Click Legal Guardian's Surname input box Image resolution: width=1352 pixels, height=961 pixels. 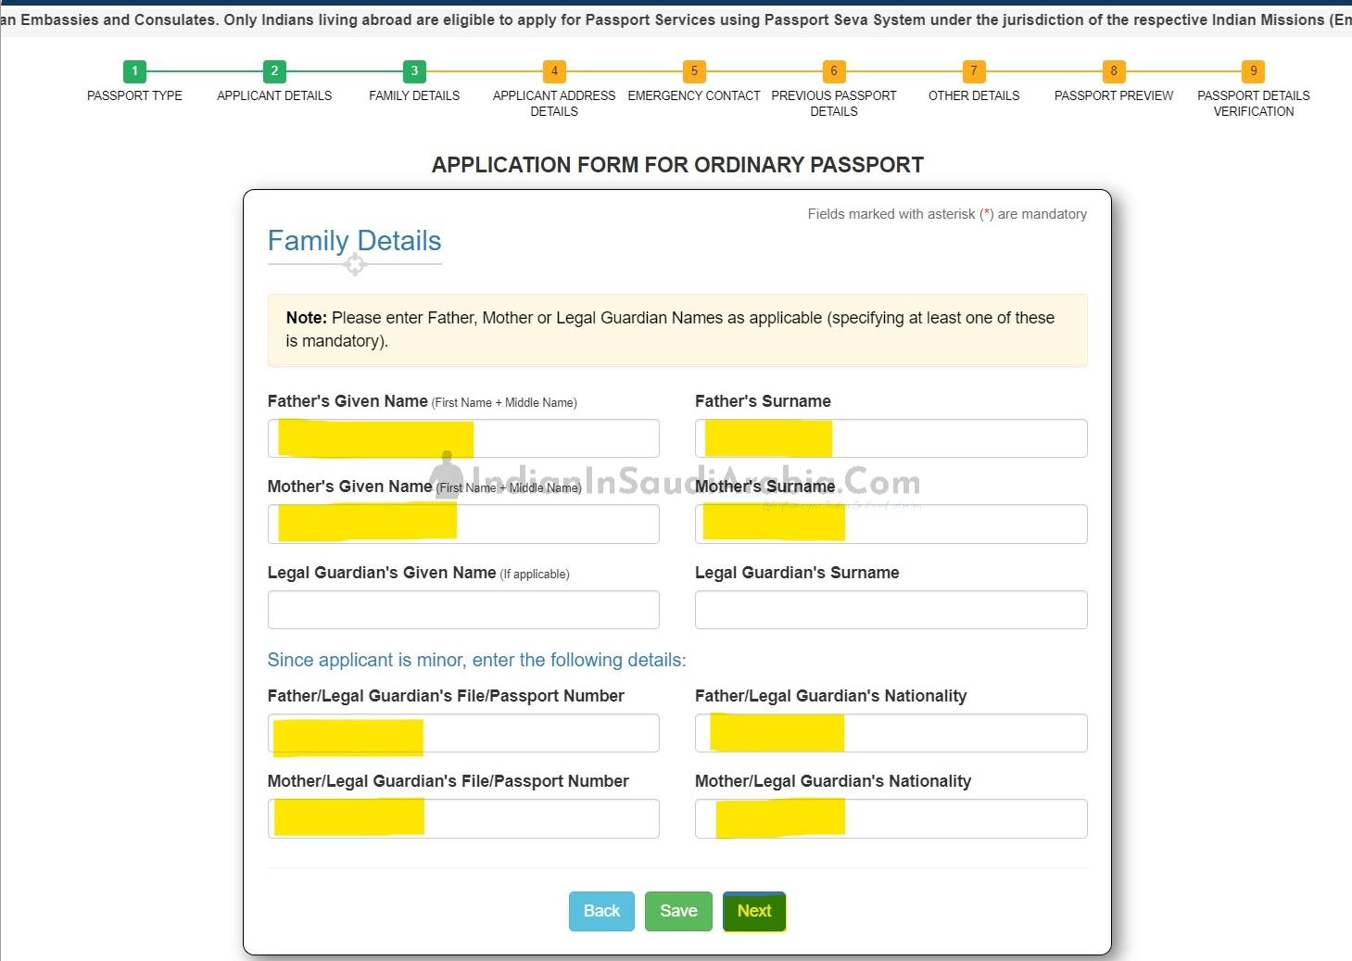[891, 610]
